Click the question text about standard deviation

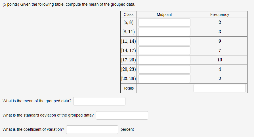point(48,115)
